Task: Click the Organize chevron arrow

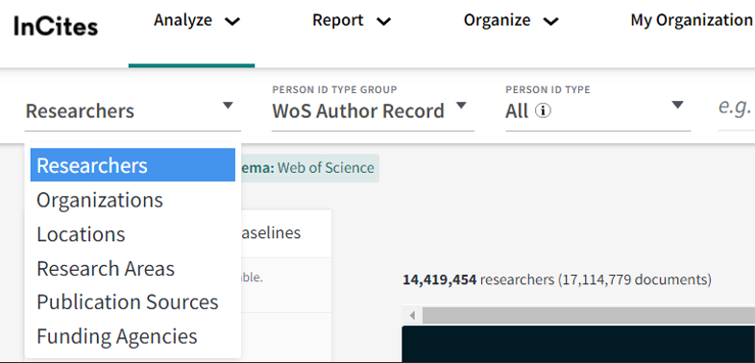Action: 550,22
